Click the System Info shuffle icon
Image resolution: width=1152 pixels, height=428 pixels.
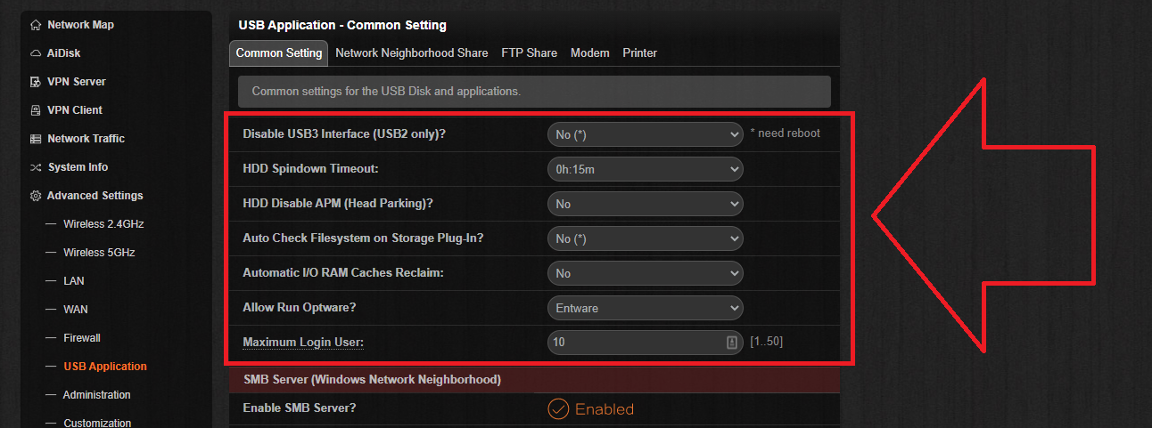(x=36, y=167)
